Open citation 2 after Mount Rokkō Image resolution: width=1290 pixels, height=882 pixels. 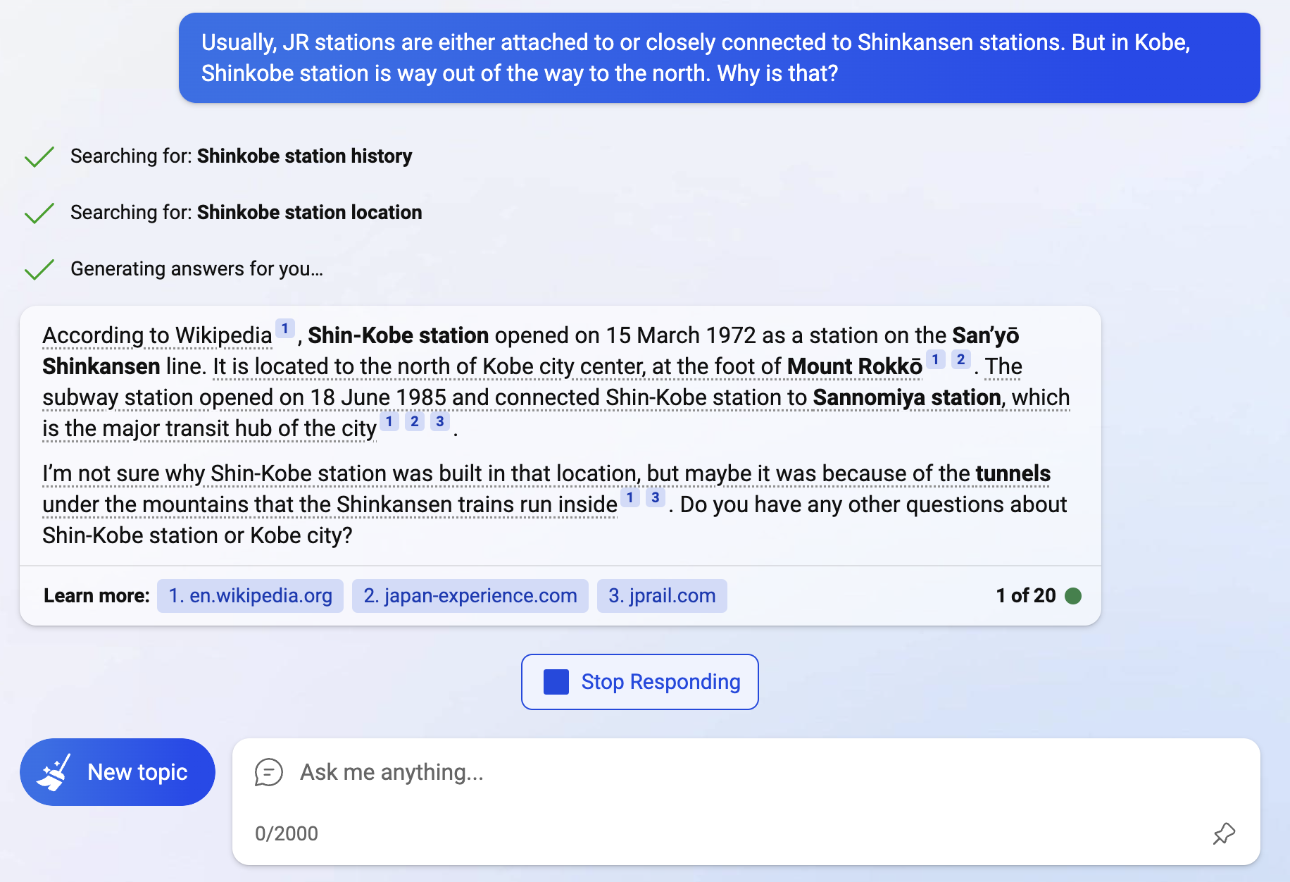[x=960, y=359]
